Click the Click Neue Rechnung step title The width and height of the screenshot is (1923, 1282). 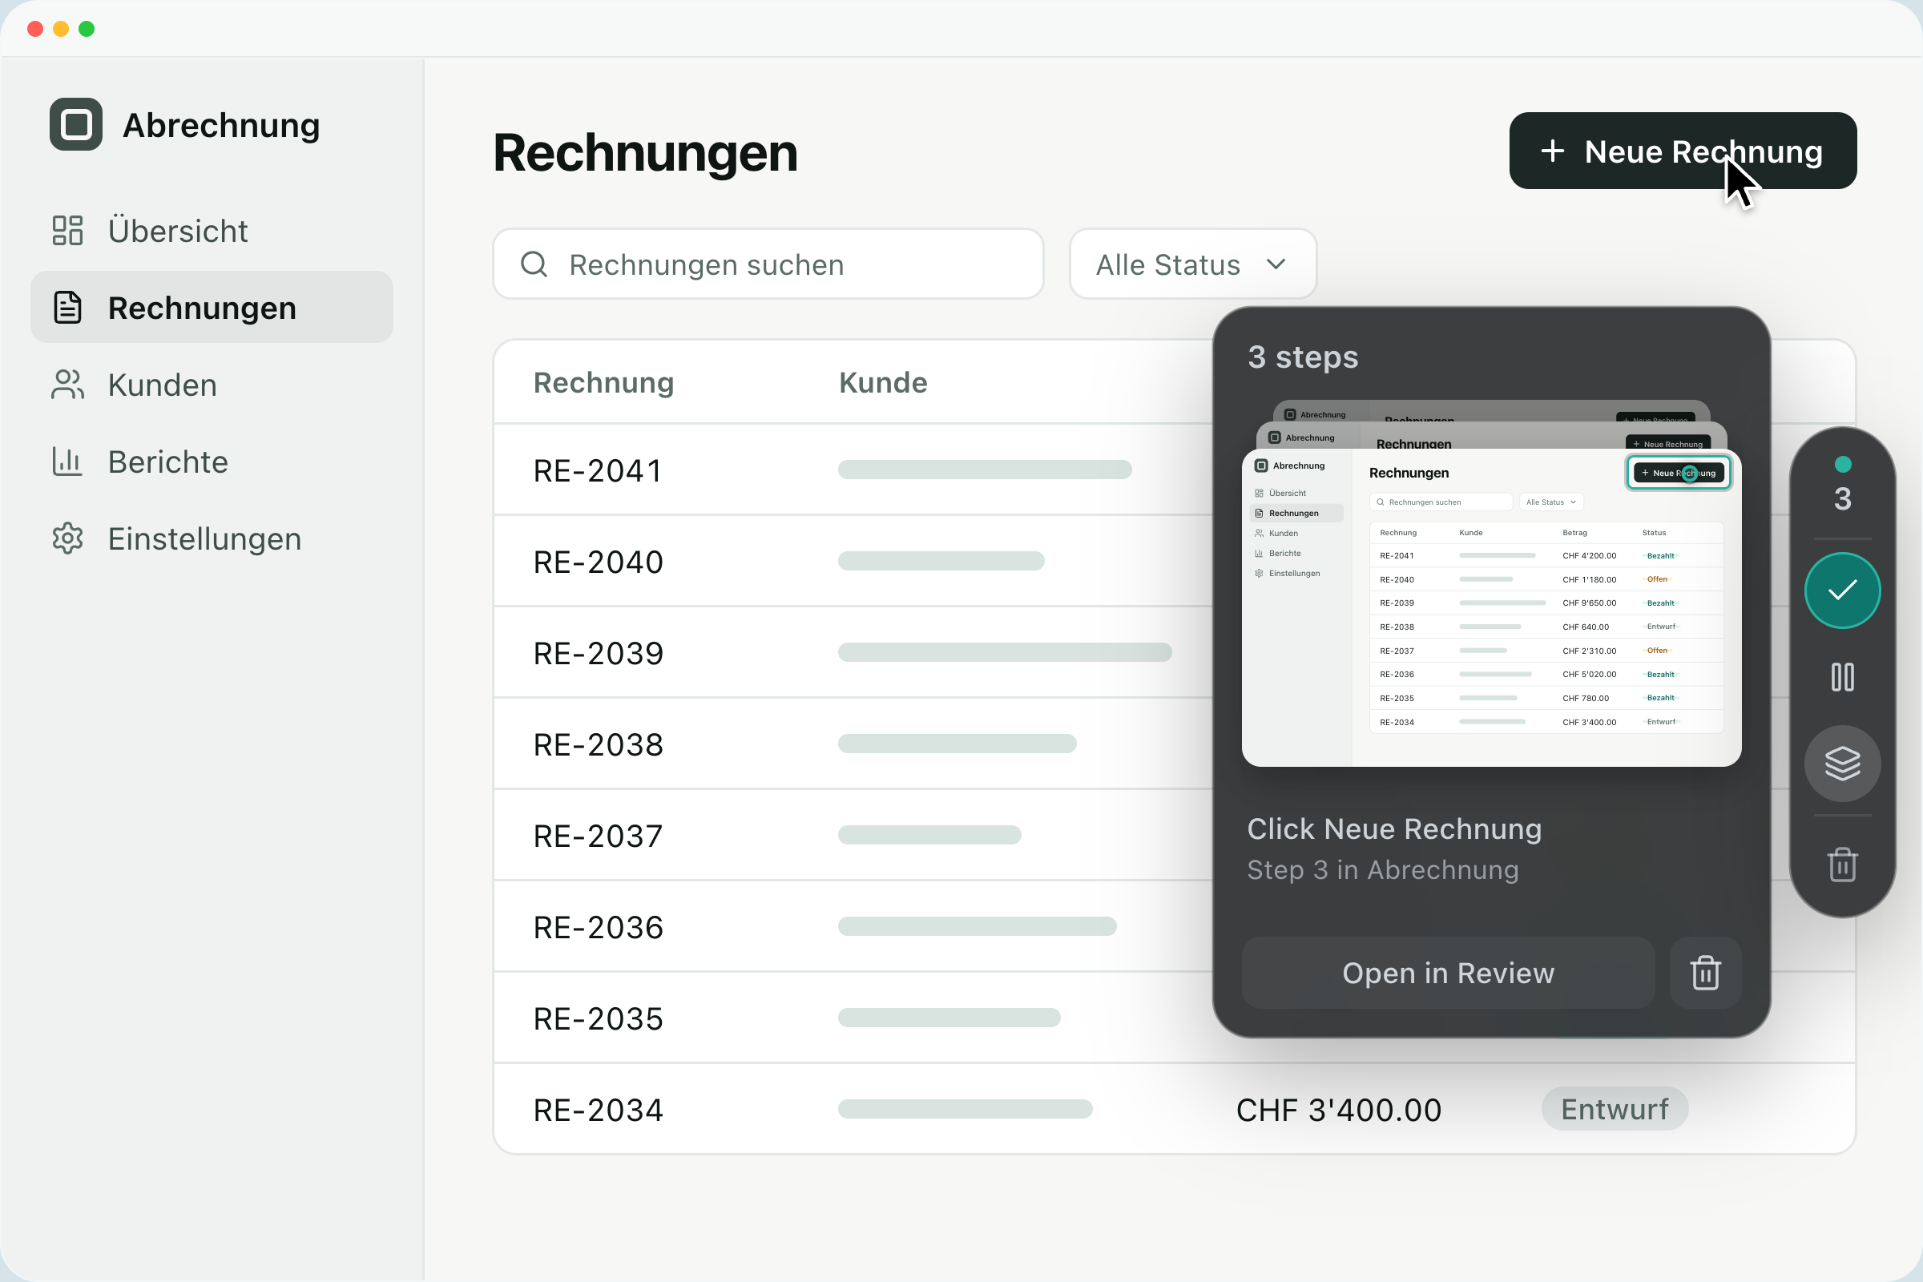click(x=1394, y=829)
